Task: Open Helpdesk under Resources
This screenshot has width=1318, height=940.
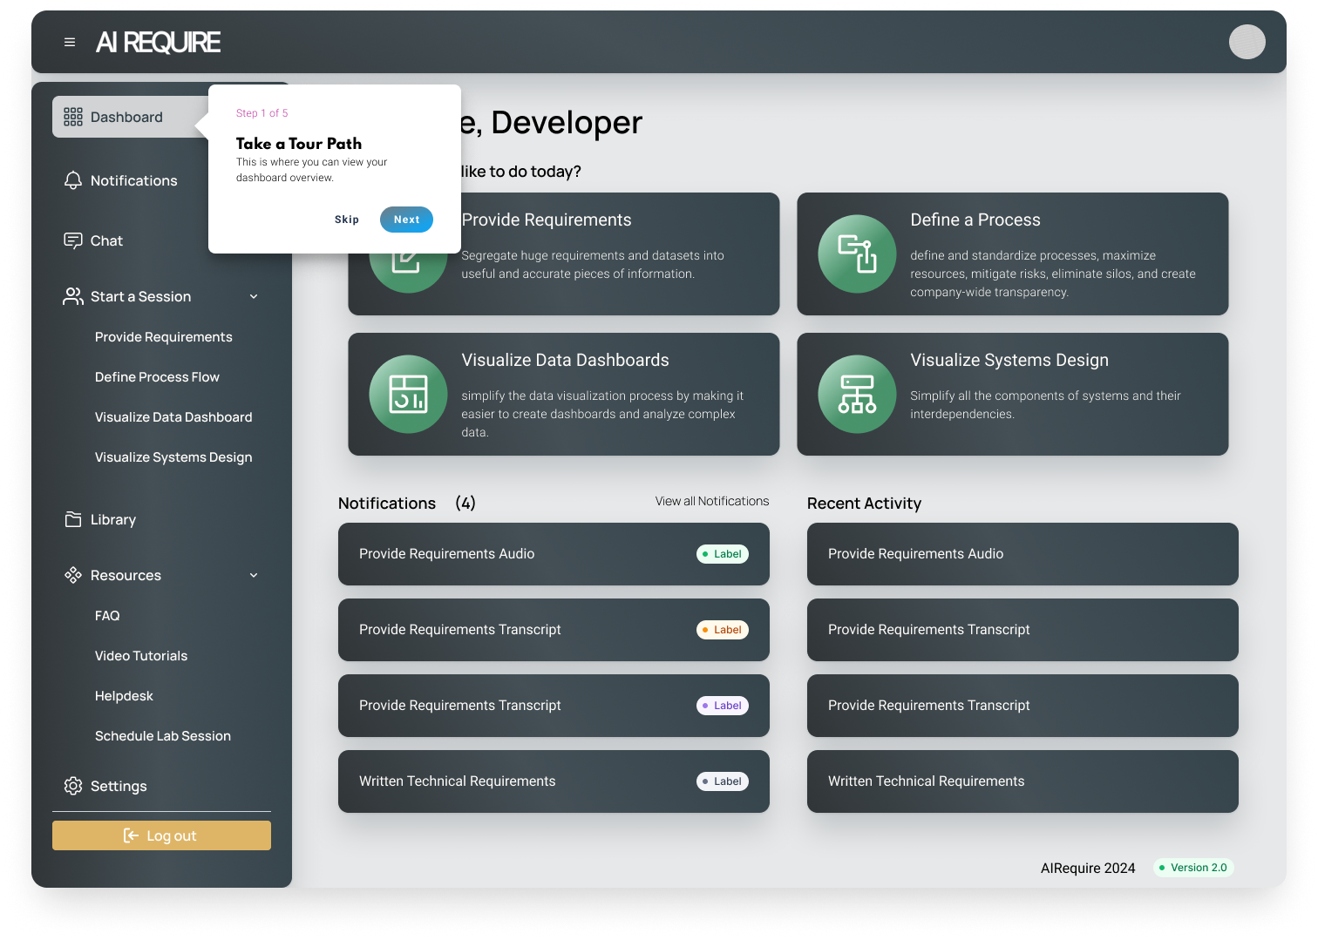Action: click(124, 696)
